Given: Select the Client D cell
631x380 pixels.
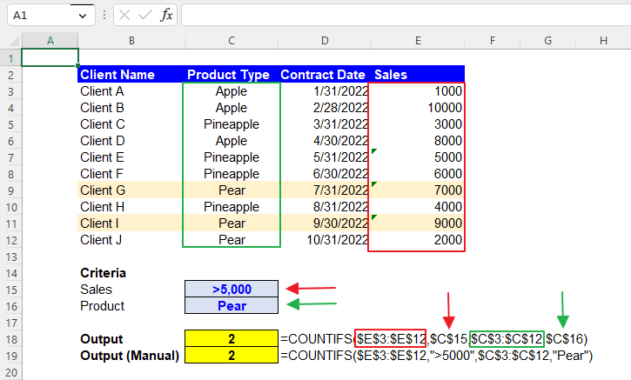Looking at the screenshot, I should pyautogui.click(x=131, y=141).
